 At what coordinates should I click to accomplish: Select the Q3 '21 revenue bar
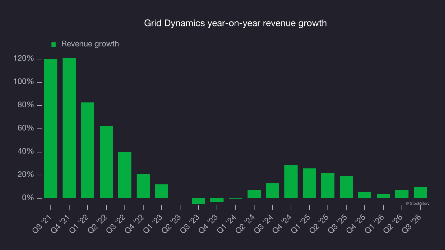point(51,128)
